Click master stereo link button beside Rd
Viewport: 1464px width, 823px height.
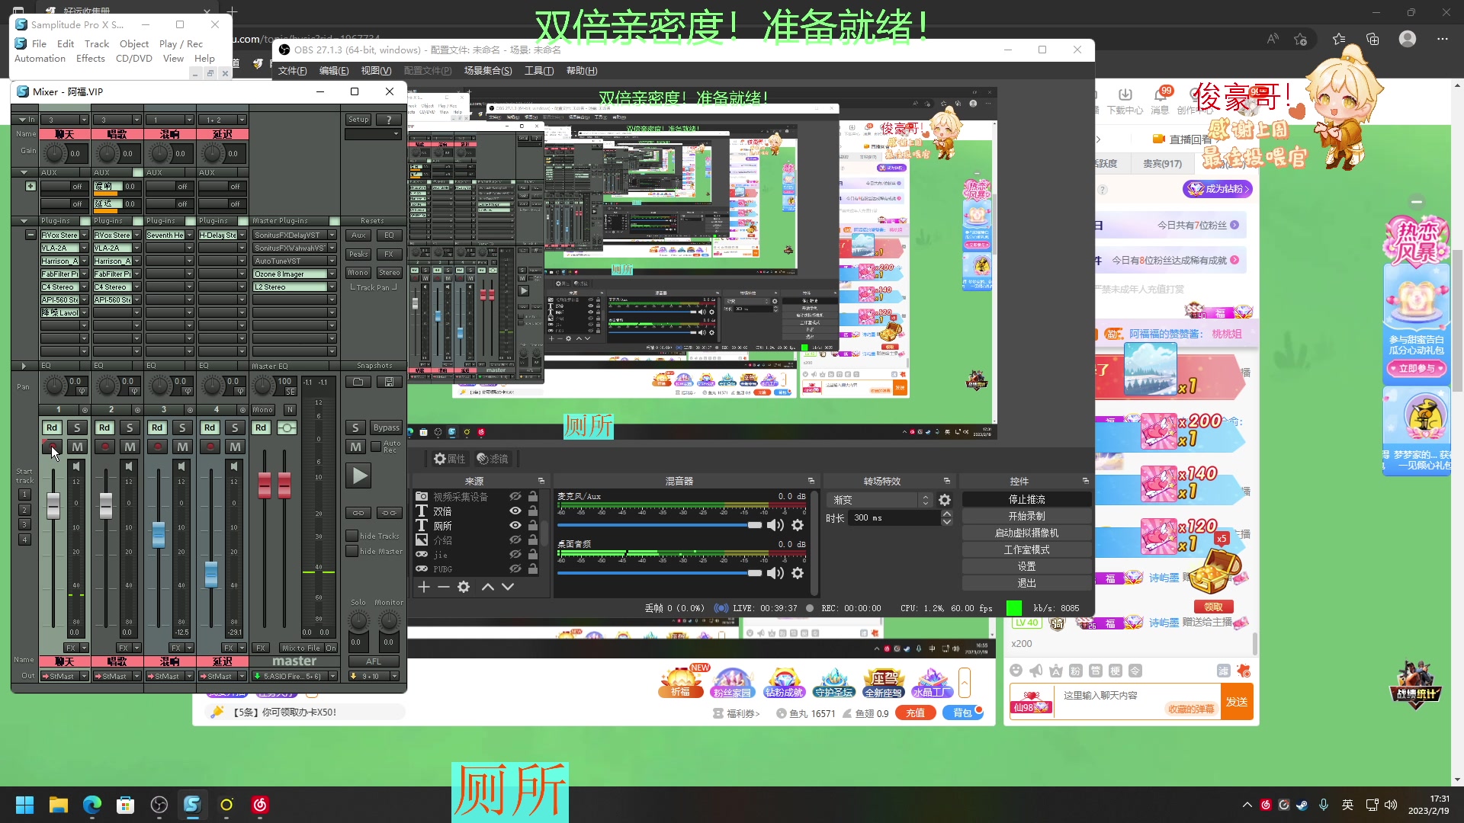coord(287,428)
